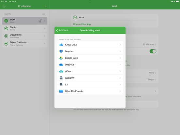Select Dropbox as the vault location
The height and width of the screenshot is (135, 180).
[90, 51]
